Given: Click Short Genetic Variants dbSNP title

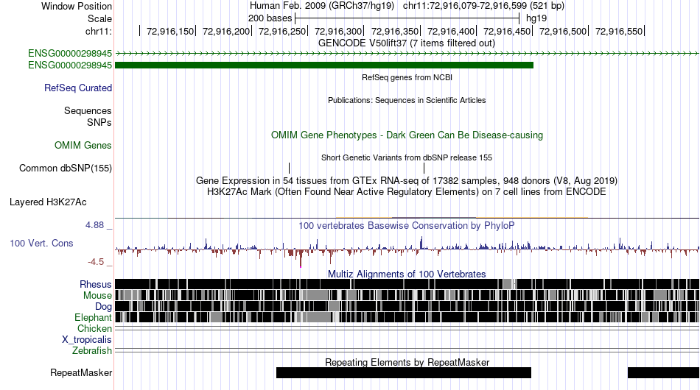Looking at the screenshot, I should [x=407, y=157].
